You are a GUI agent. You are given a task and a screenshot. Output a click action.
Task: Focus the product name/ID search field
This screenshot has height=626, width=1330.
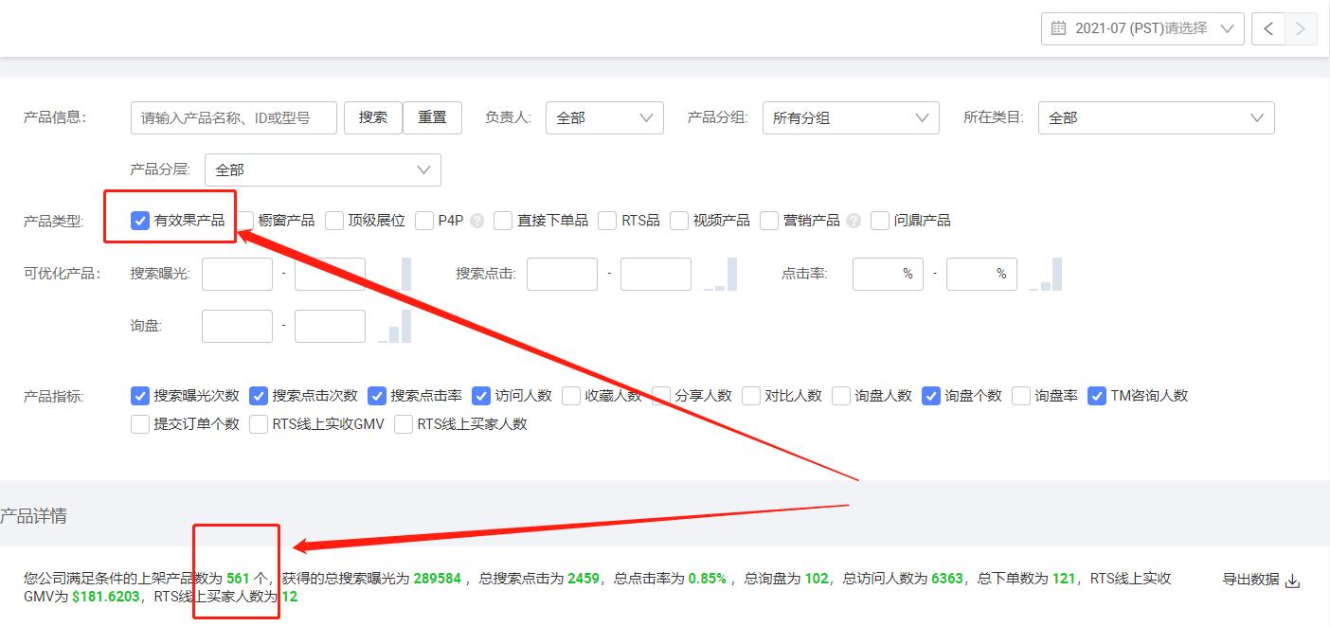[x=234, y=117]
